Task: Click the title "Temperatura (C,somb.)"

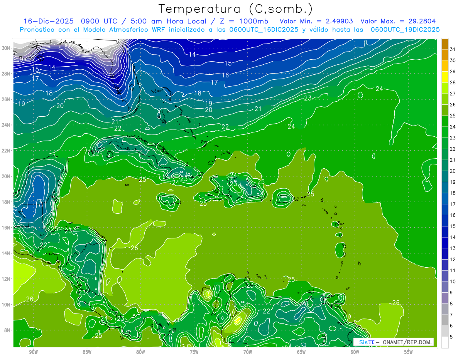Action: [235, 8]
